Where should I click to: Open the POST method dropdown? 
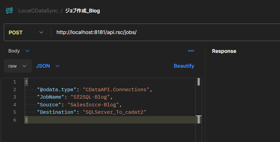26,32
